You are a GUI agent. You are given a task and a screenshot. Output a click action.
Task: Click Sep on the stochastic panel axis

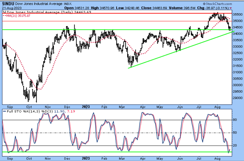(10, 159)
